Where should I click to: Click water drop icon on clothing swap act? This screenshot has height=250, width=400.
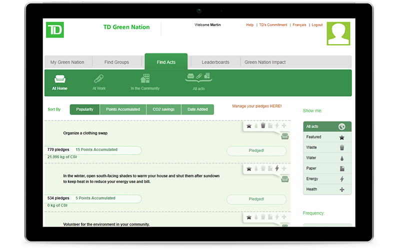[x=256, y=126]
